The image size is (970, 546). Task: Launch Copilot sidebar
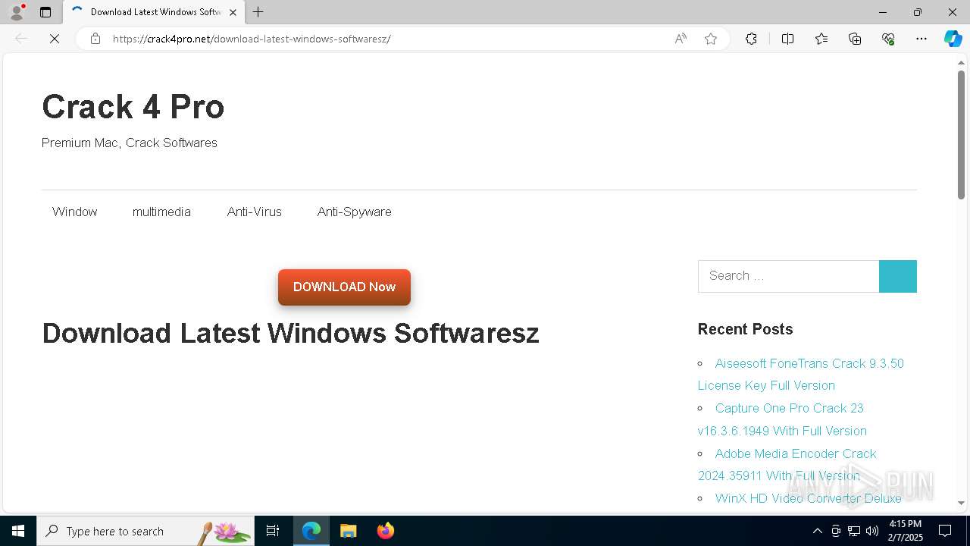pyautogui.click(x=953, y=39)
